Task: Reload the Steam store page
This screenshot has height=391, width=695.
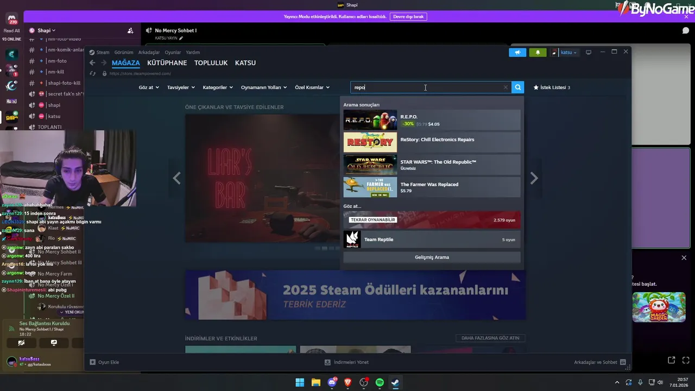Action: tap(92, 73)
